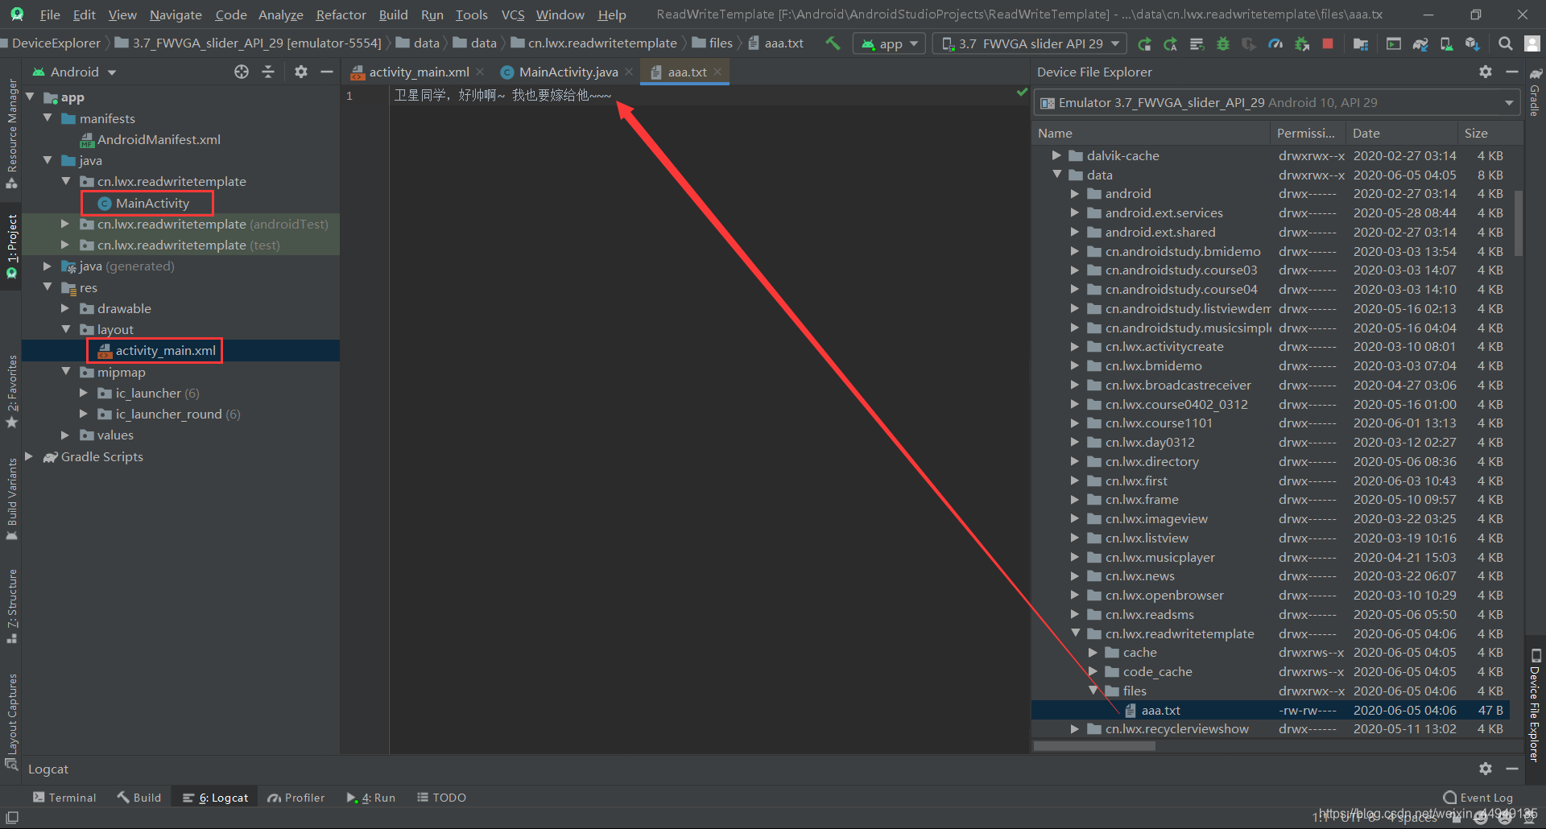Open the Terminal tool window
This screenshot has width=1546, height=829.
coord(71,797)
